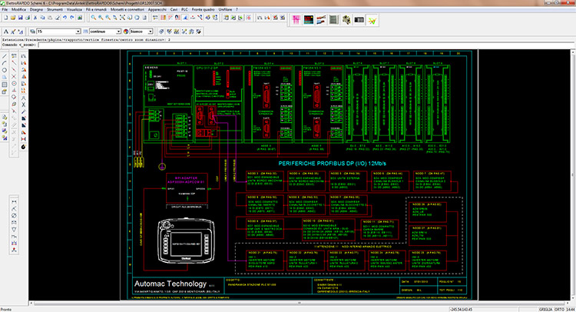
Task: Toggle the ORTO status bar indicator
Action: point(559,310)
